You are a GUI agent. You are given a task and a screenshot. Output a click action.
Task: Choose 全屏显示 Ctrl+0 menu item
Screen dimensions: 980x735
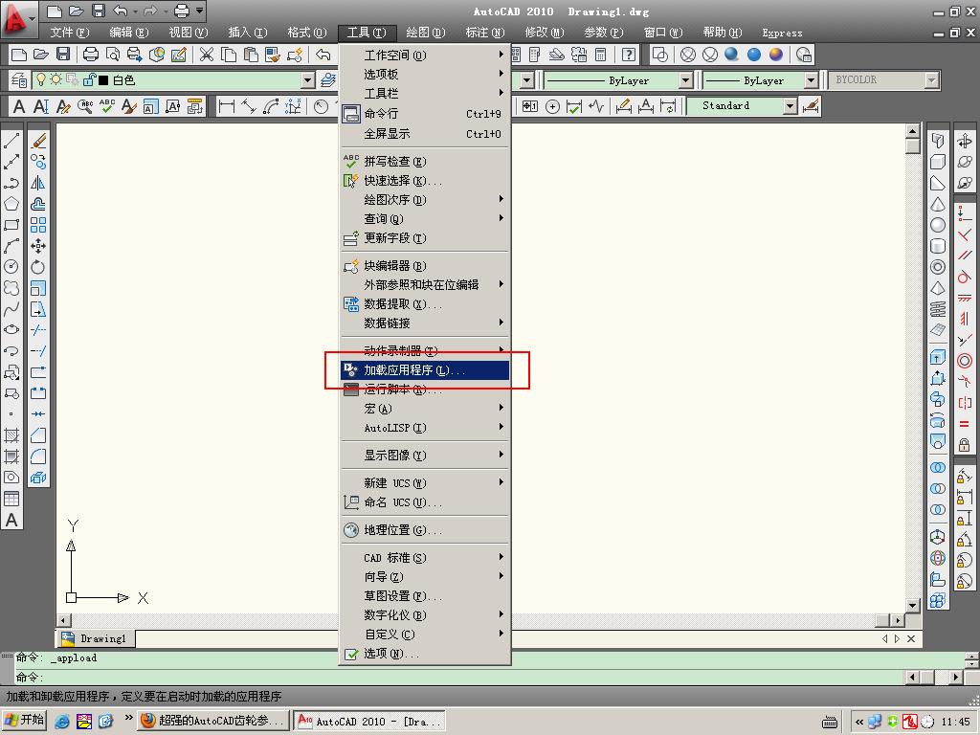(425, 134)
